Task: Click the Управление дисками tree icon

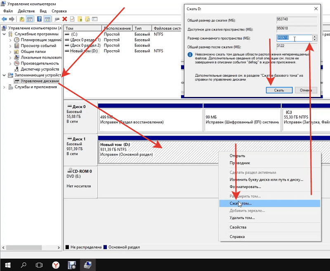Action: click(16, 81)
